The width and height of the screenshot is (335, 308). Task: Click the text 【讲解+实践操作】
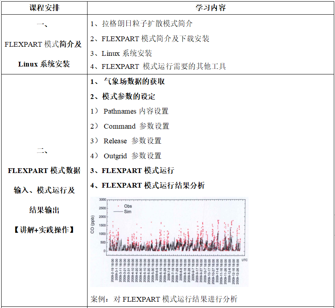tap(44, 230)
